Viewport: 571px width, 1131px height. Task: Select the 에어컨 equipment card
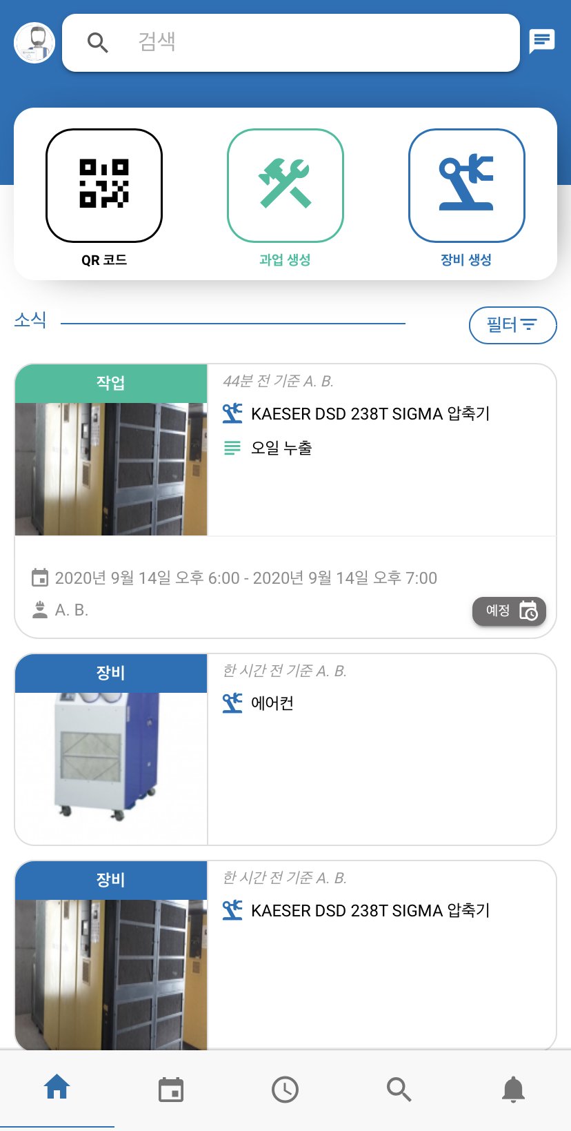click(285, 749)
